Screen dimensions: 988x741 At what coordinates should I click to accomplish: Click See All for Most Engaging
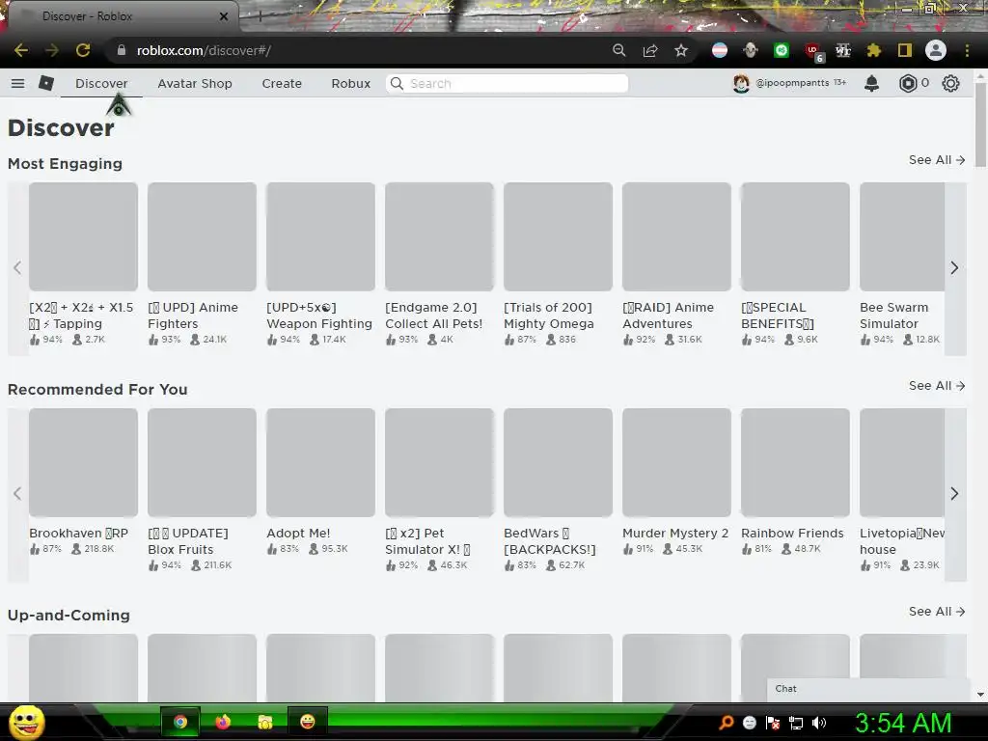pos(936,160)
